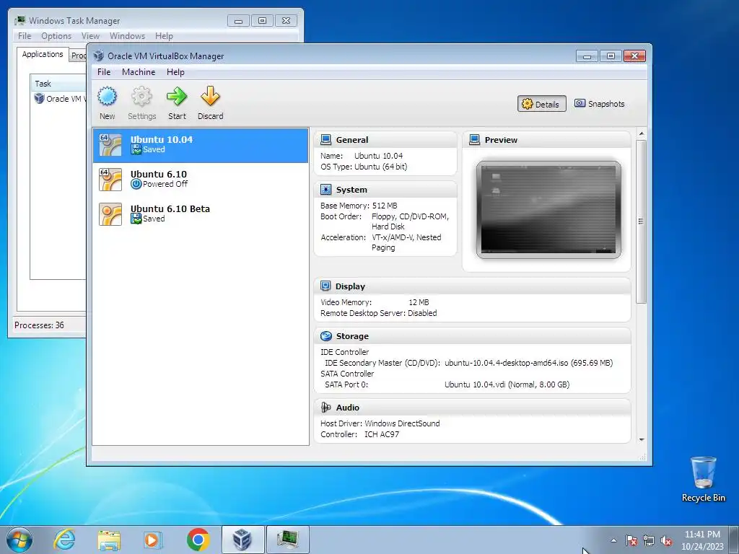
Task: Click the Task column header in Task Manager
Action: click(x=58, y=84)
